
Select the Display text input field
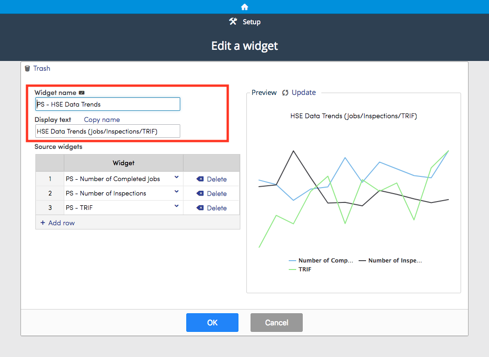(x=107, y=131)
